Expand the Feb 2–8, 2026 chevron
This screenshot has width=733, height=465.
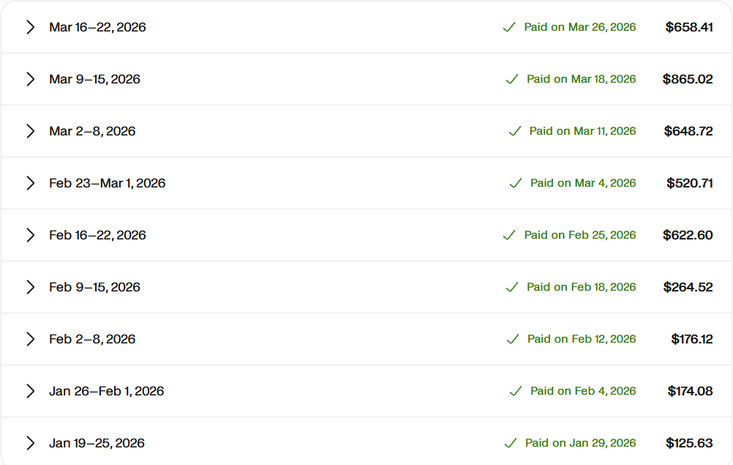[31, 339]
